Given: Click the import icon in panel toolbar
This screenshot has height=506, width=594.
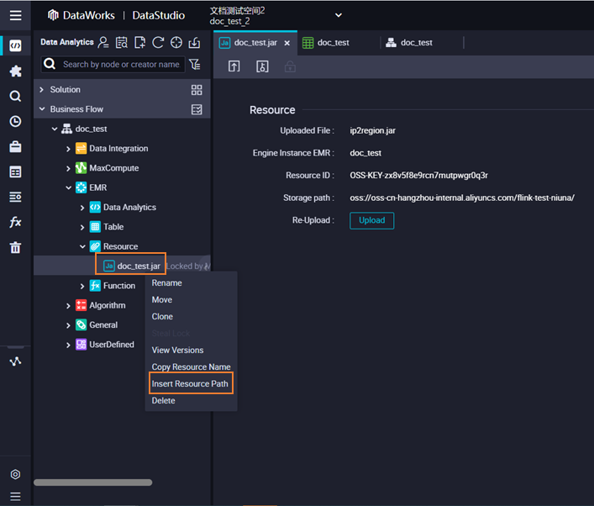Looking at the screenshot, I should click(x=194, y=43).
